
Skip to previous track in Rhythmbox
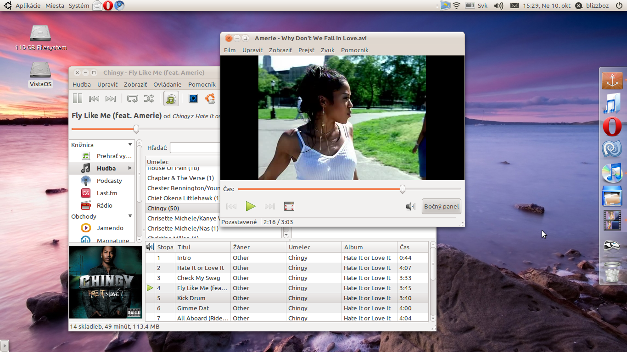click(94, 99)
